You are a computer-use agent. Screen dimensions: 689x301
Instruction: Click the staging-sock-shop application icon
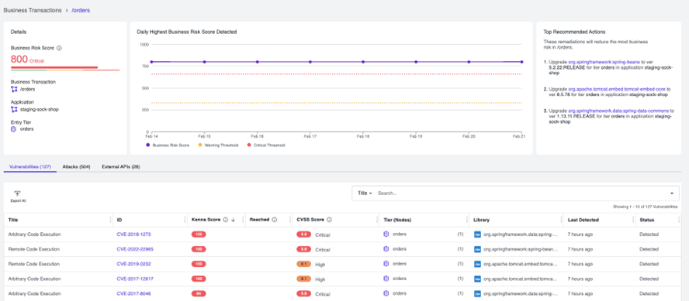coord(14,109)
